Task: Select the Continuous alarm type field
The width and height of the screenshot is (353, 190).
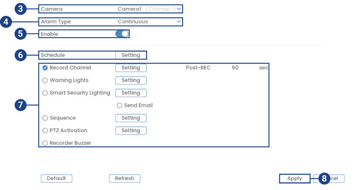Action: [x=149, y=22]
